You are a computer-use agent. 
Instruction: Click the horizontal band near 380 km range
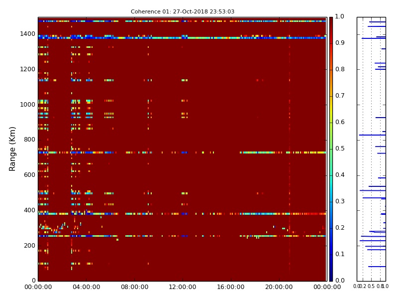[x=182, y=214]
